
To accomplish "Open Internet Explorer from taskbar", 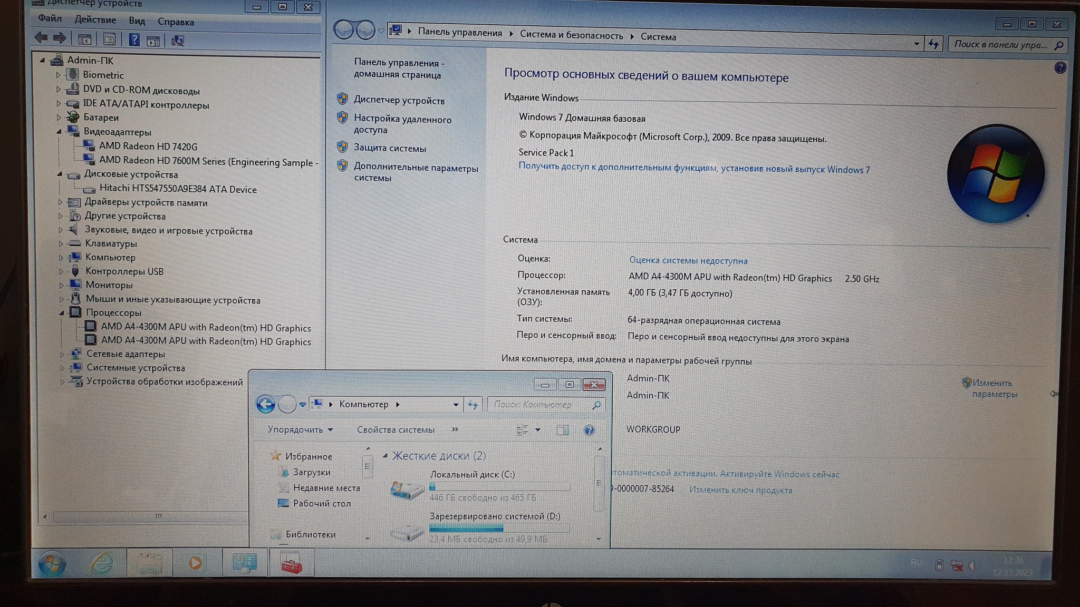I will pyautogui.click(x=101, y=563).
